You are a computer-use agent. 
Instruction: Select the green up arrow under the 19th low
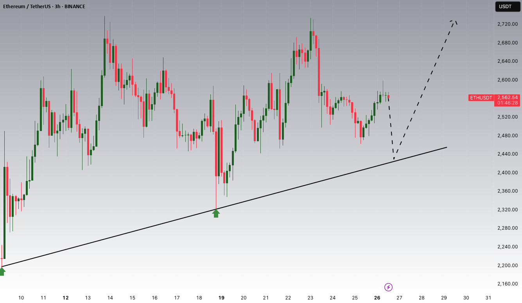pos(216,213)
